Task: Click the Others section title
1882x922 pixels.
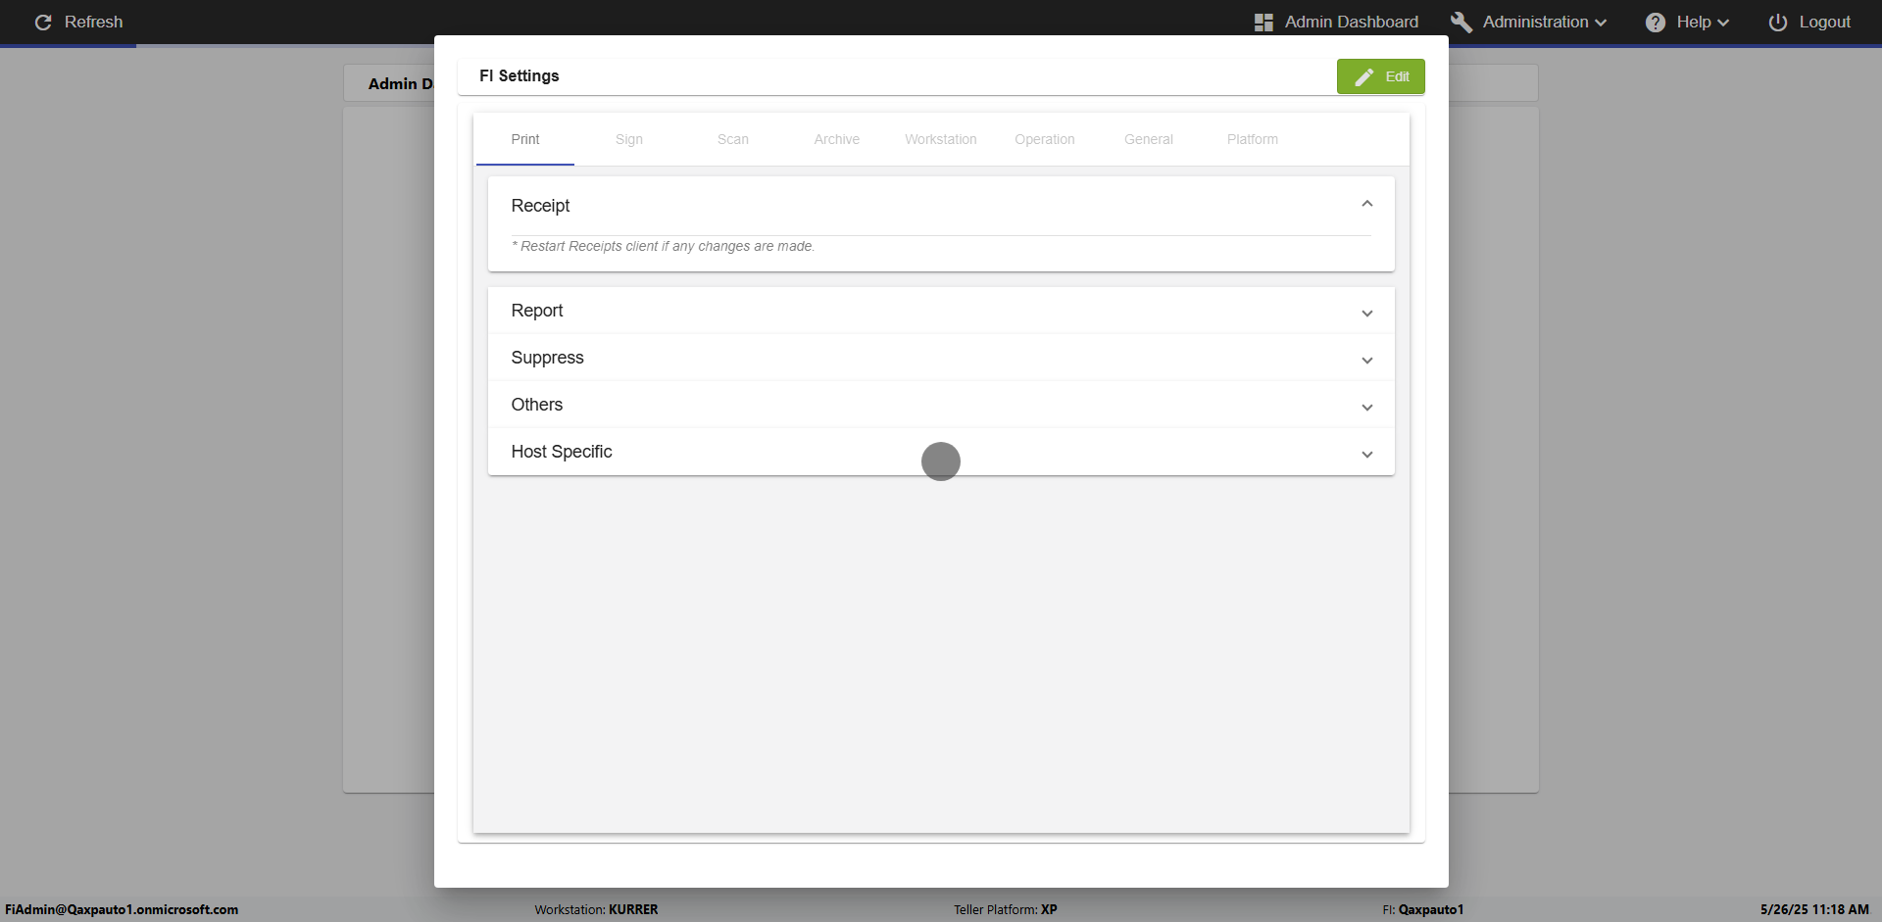Action: [537, 405]
